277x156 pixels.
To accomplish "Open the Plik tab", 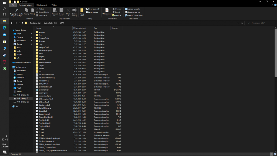I will click(13, 5).
